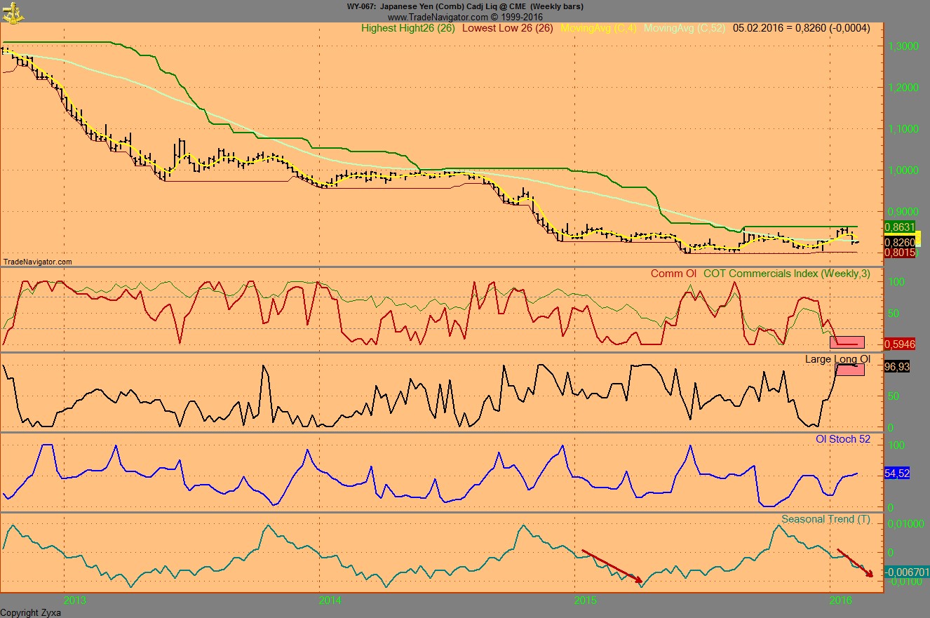Select the OI Stoch 52 panel label

click(x=842, y=438)
